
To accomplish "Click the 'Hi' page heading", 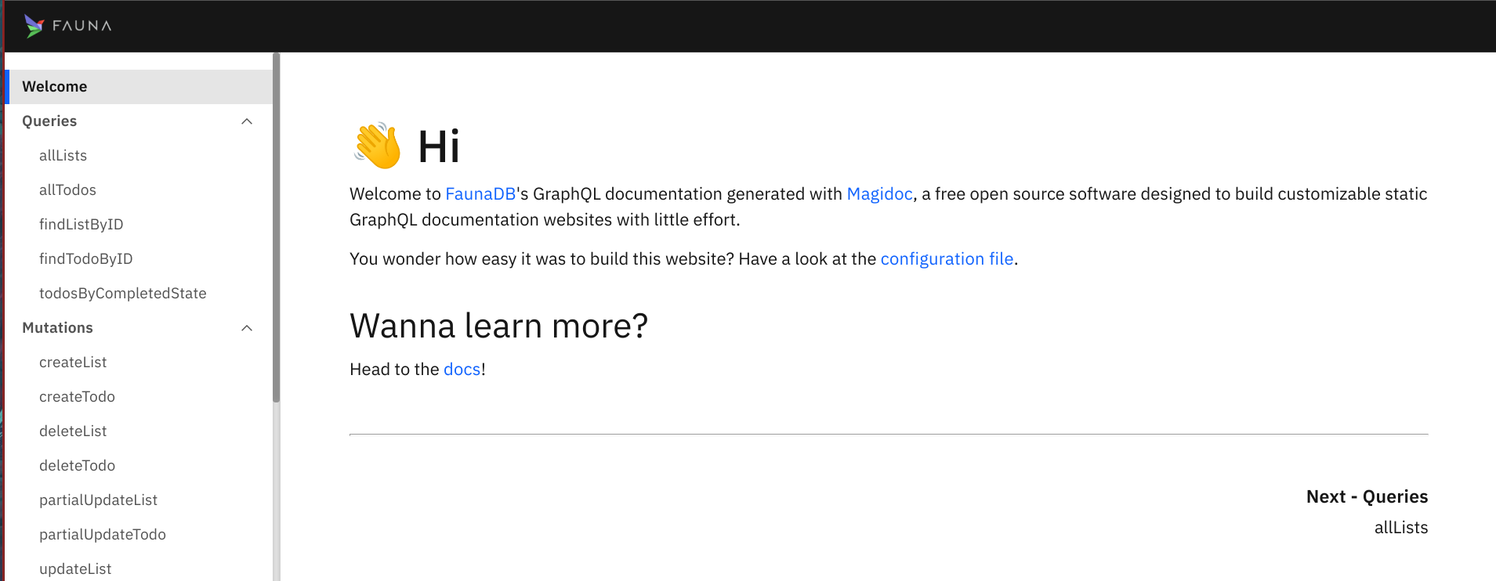I will [x=439, y=146].
